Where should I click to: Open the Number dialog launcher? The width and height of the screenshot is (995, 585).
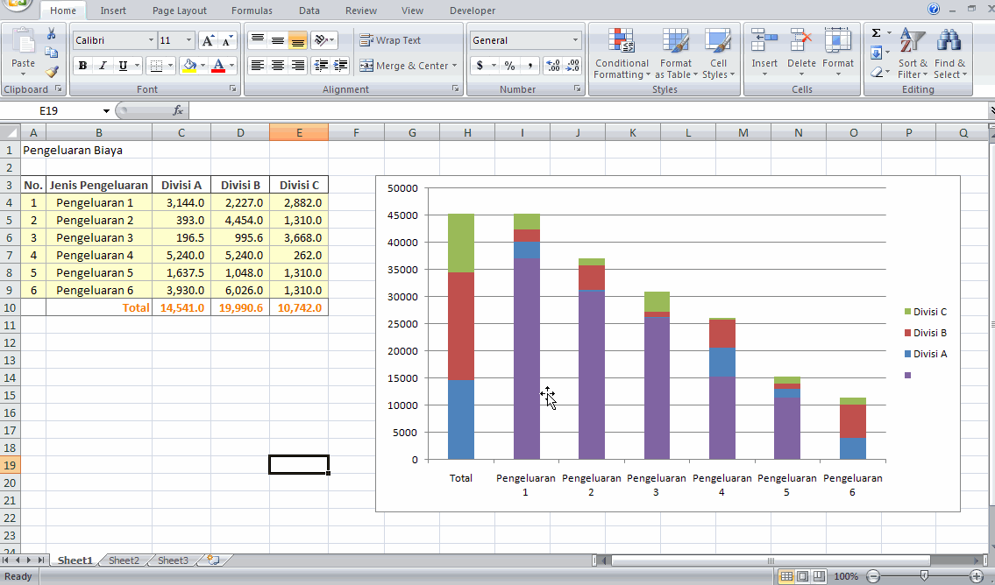click(577, 89)
